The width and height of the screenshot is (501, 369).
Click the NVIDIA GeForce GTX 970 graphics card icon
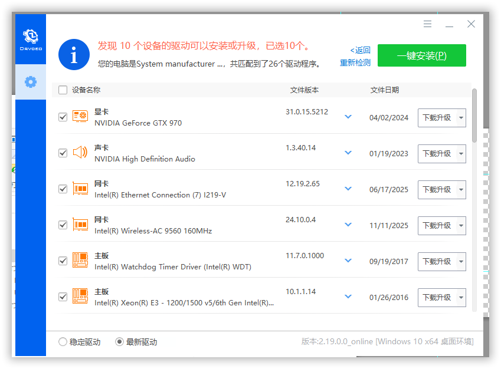80,117
